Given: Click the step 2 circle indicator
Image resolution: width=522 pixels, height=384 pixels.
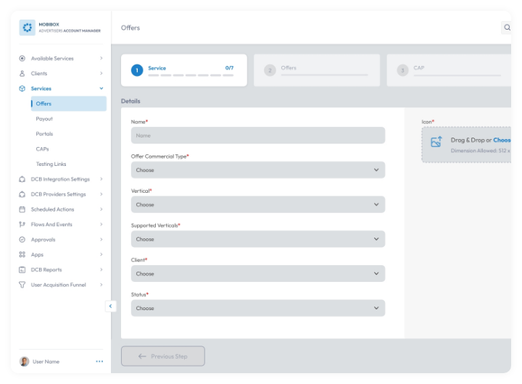Looking at the screenshot, I should pyautogui.click(x=270, y=70).
